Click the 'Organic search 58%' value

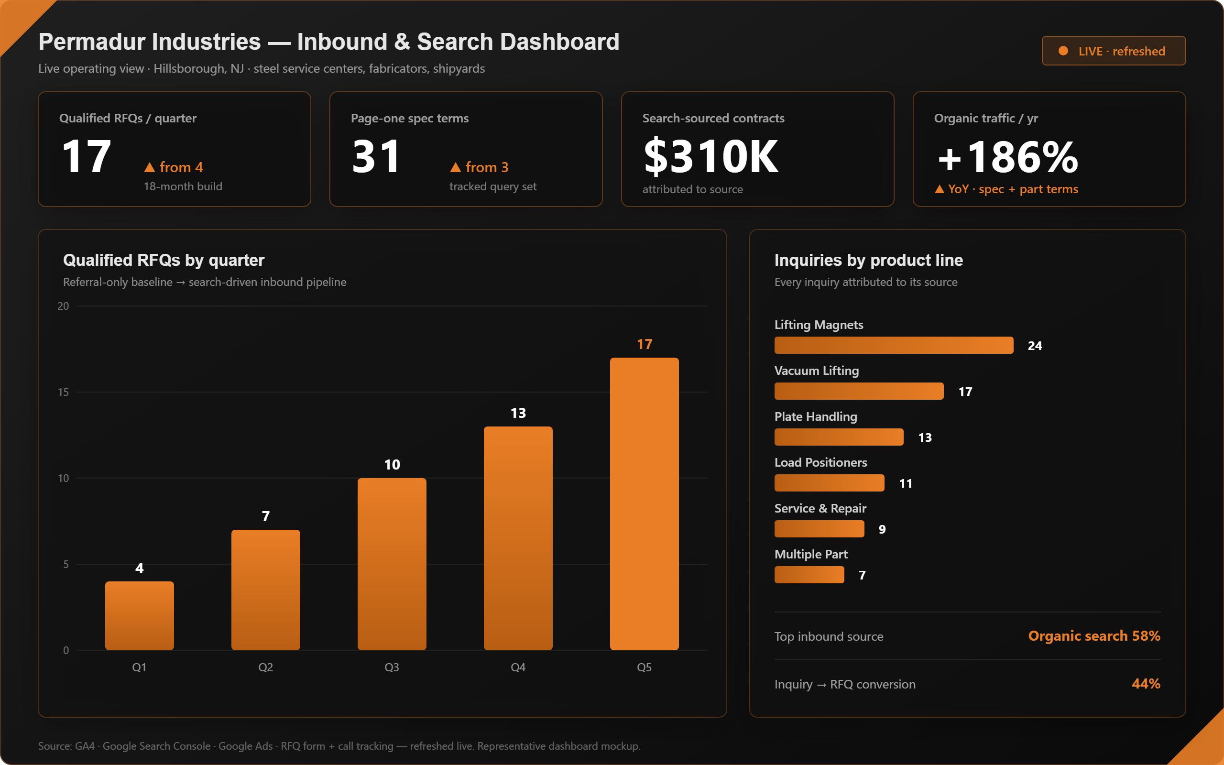pyautogui.click(x=1094, y=636)
